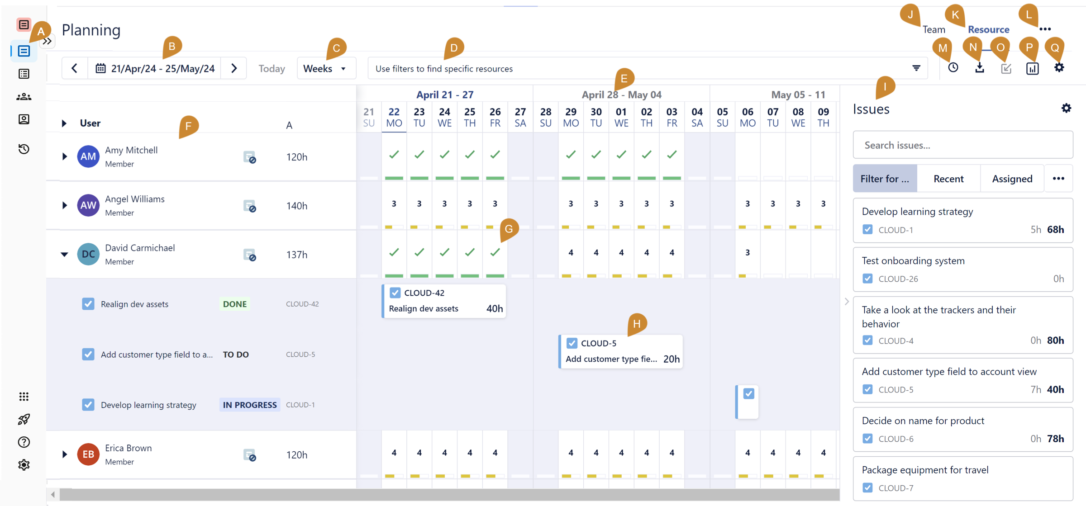This screenshot has height=506, width=1086.
Task: Click the Today button
Action: [271, 68]
